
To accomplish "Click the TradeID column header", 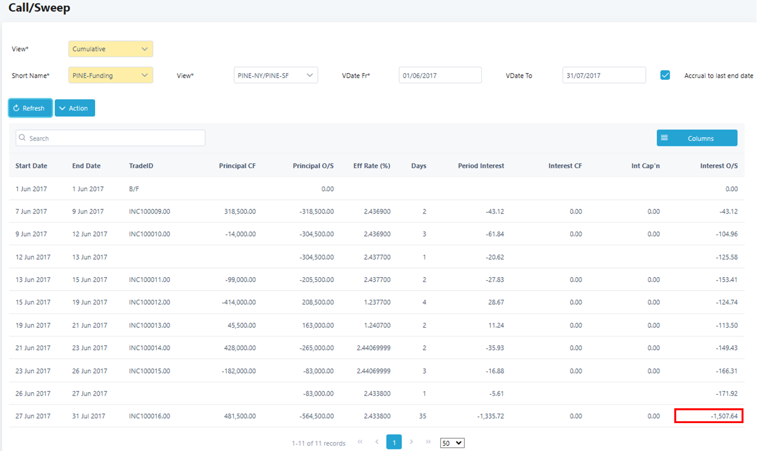I will [x=141, y=166].
